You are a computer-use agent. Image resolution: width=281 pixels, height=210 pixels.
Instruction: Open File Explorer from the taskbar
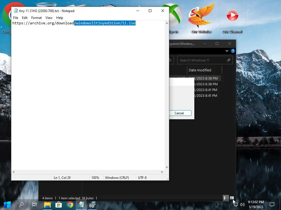pos(47,205)
